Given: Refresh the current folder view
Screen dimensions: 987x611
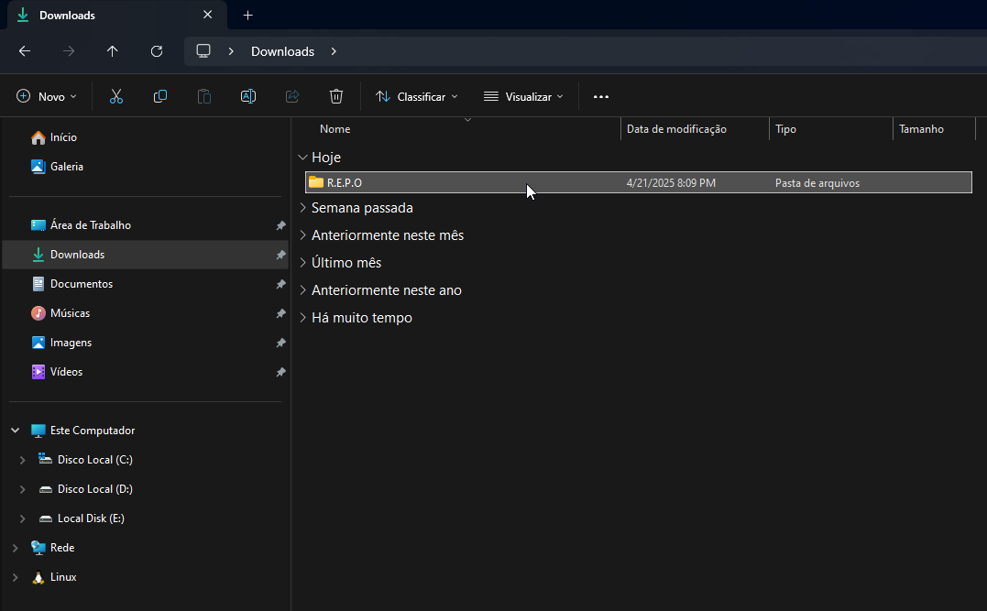Looking at the screenshot, I should click(157, 51).
